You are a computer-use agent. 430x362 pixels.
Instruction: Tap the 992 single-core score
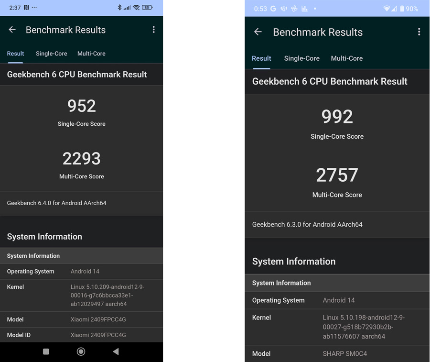click(337, 117)
